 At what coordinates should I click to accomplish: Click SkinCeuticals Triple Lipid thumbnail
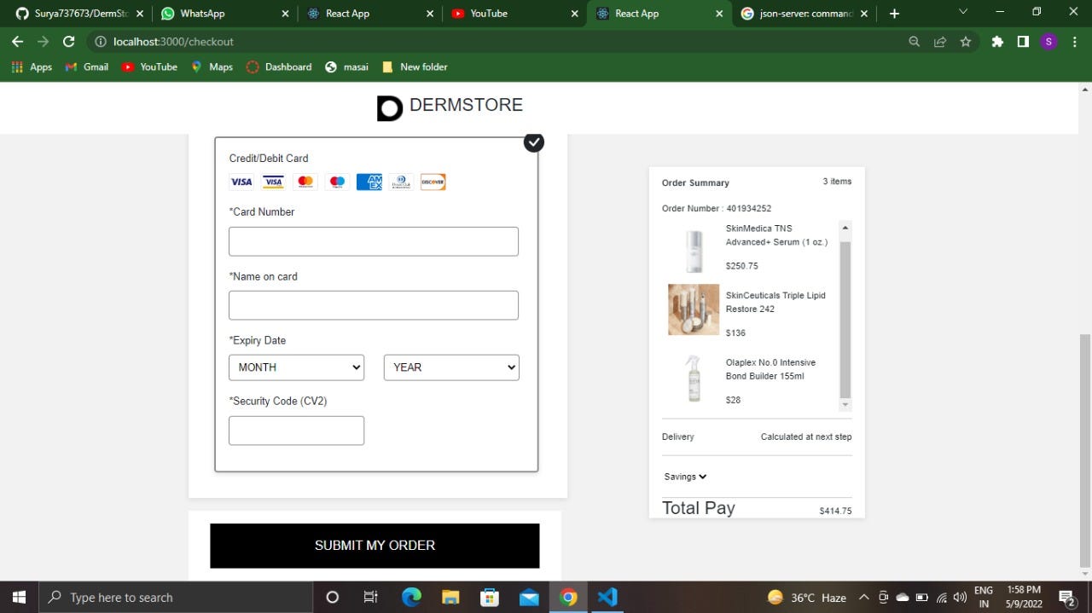click(694, 309)
